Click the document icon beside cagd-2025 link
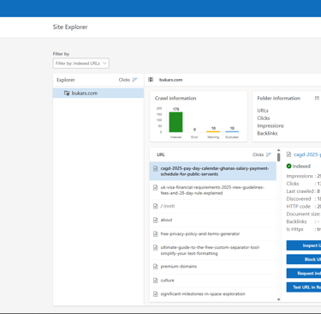 [288, 154]
